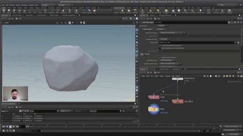Click the Output File input field
The height and width of the screenshot is (136, 243).
coord(196,43)
